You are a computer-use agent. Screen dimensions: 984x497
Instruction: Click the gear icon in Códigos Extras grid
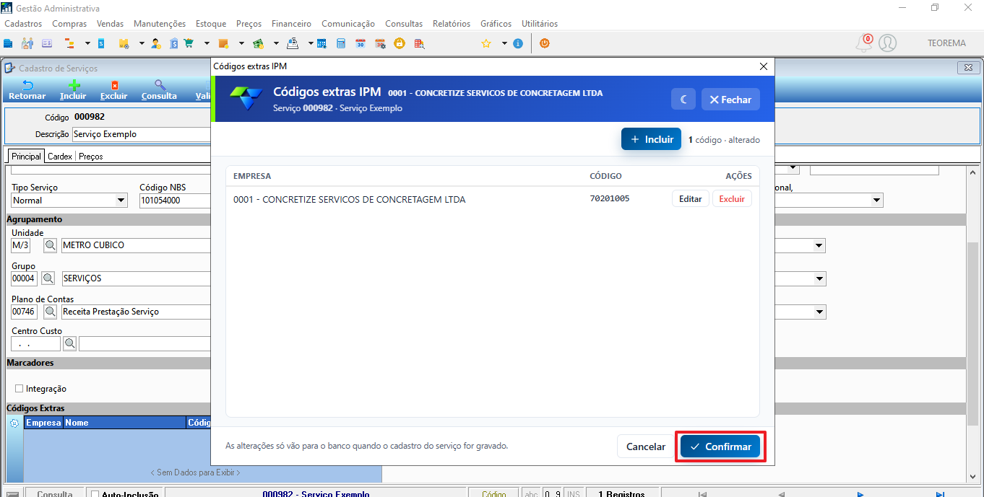tap(14, 423)
